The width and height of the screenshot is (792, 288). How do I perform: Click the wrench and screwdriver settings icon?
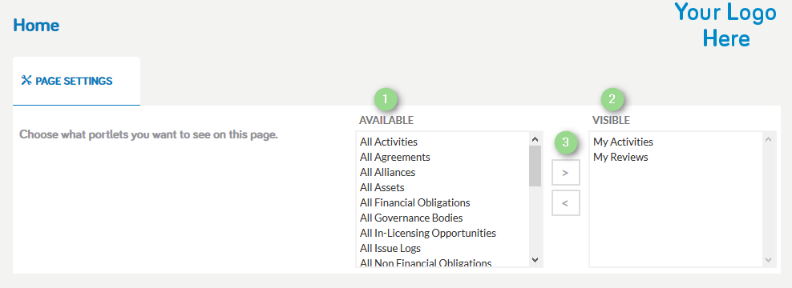tap(26, 81)
